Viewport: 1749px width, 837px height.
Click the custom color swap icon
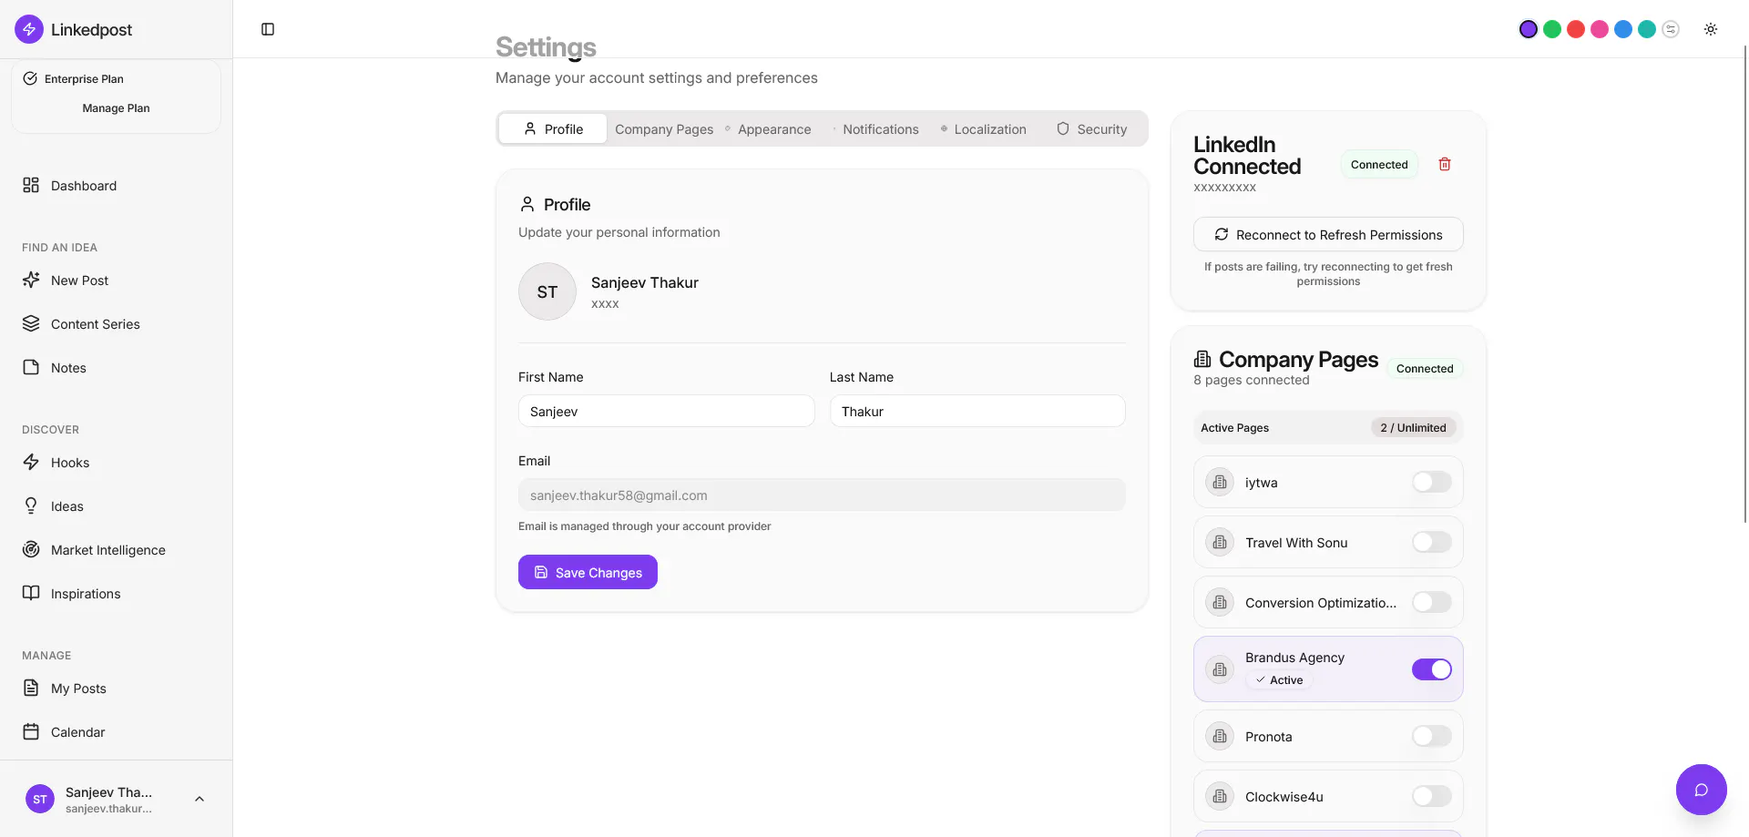1671,29
